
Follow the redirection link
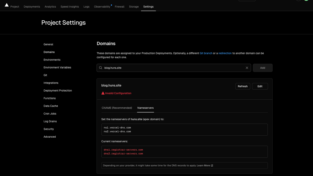pyautogui.click(x=225, y=53)
